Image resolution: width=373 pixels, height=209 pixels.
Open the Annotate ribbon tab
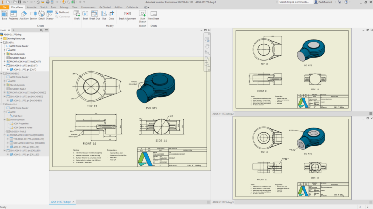coord(32,8)
